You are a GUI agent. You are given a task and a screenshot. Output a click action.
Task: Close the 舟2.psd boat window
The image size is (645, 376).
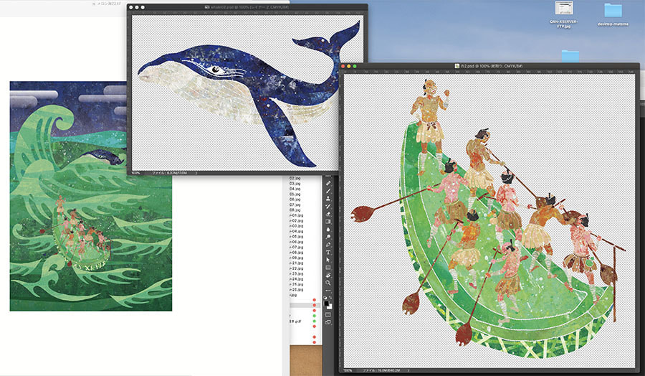[343, 66]
